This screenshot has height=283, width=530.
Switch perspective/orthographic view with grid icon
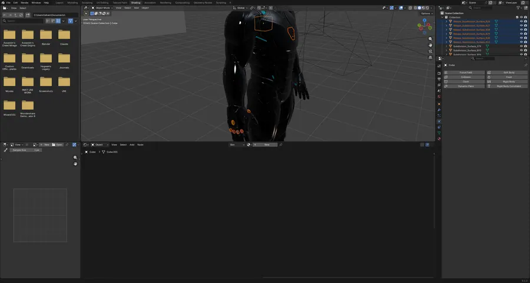point(430,58)
